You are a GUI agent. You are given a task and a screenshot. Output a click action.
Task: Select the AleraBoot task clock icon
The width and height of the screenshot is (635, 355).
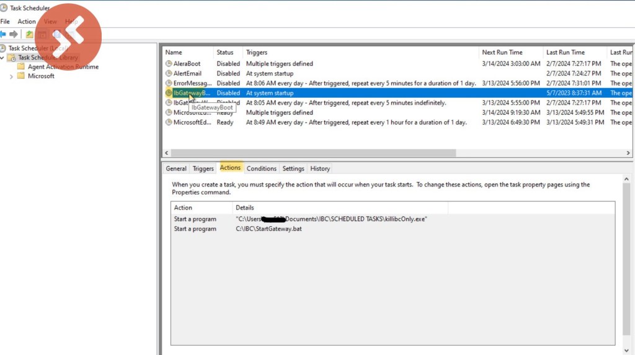click(x=169, y=64)
